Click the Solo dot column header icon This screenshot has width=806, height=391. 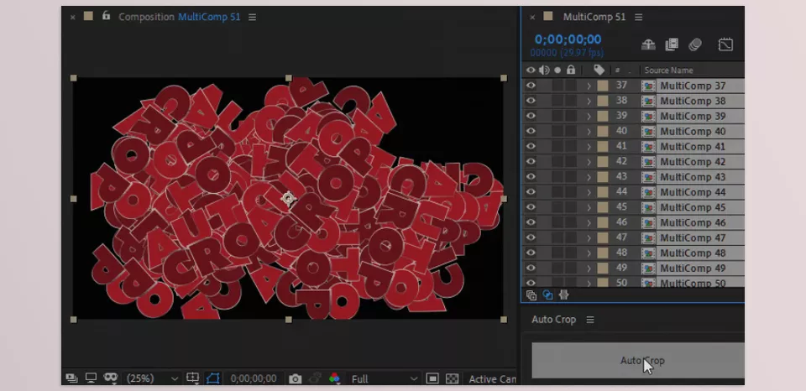point(557,70)
